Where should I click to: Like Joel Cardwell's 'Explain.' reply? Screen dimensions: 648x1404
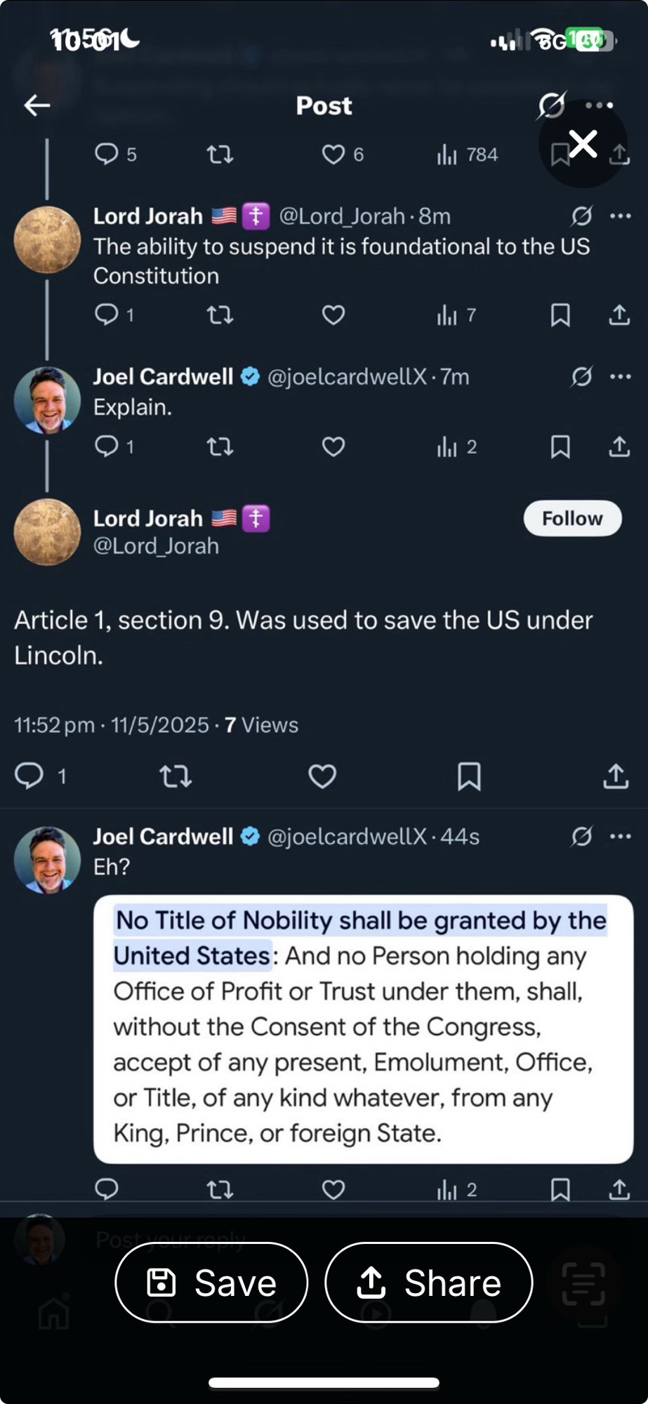[x=333, y=446]
